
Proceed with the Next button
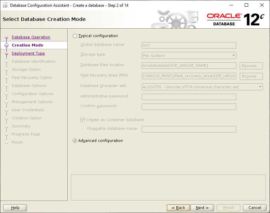tap(202, 208)
